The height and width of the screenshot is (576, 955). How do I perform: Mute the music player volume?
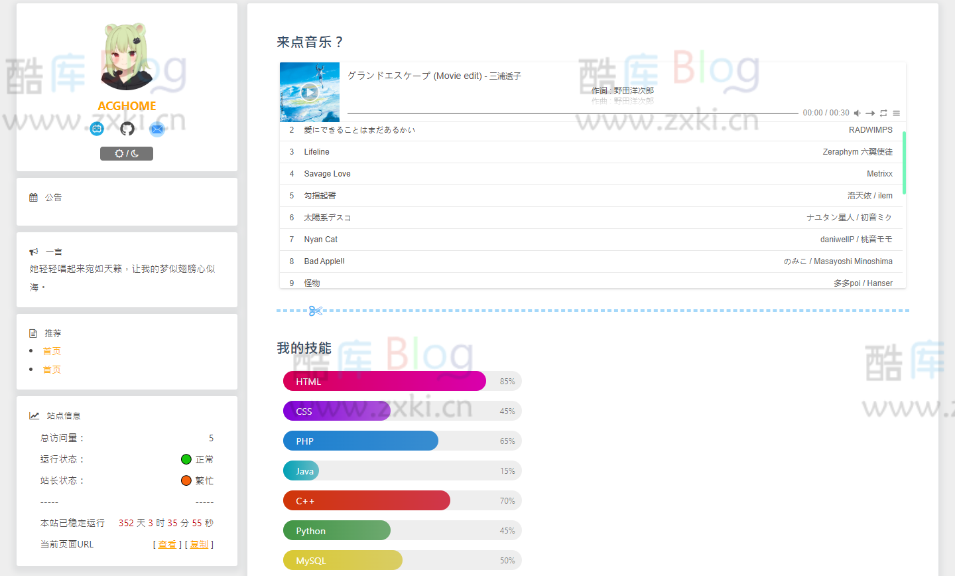click(858, 113)
